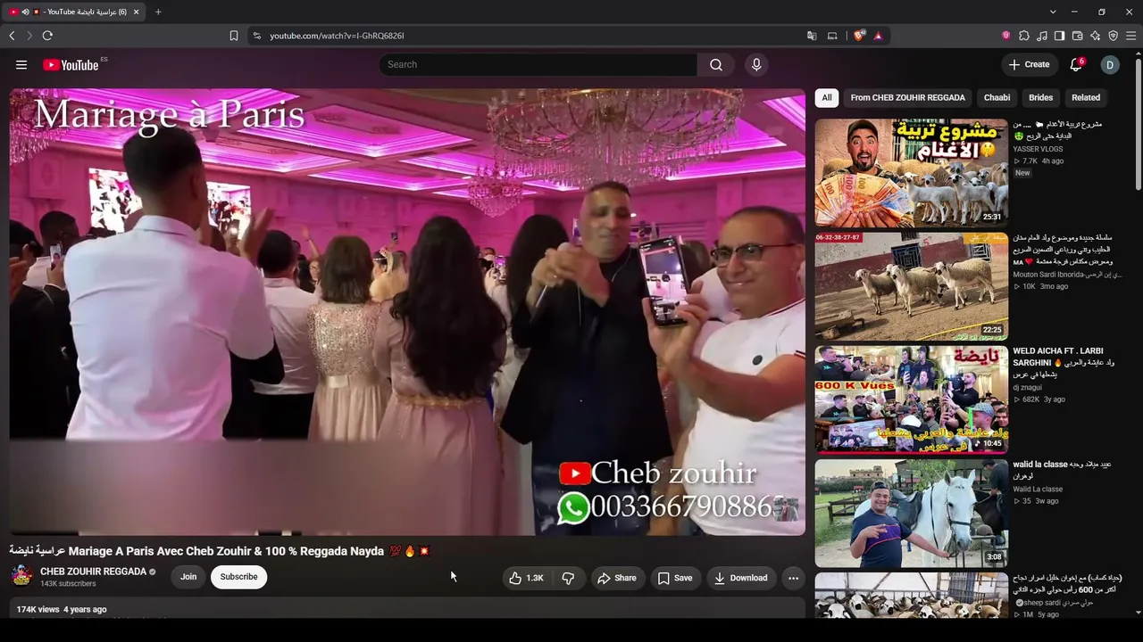Reload the current page
Viewport: 1143px width, 642px height.
(x=47, y=36)
